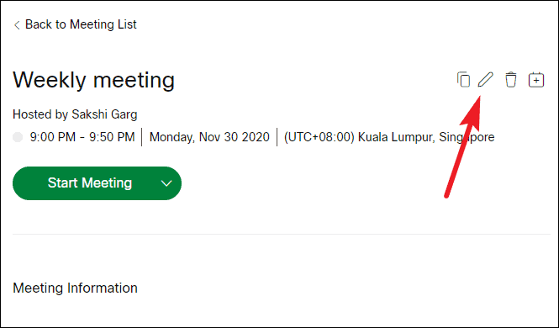Go back to Meeting List
Viewport: 559px width, 328px height.
[81, 24]
